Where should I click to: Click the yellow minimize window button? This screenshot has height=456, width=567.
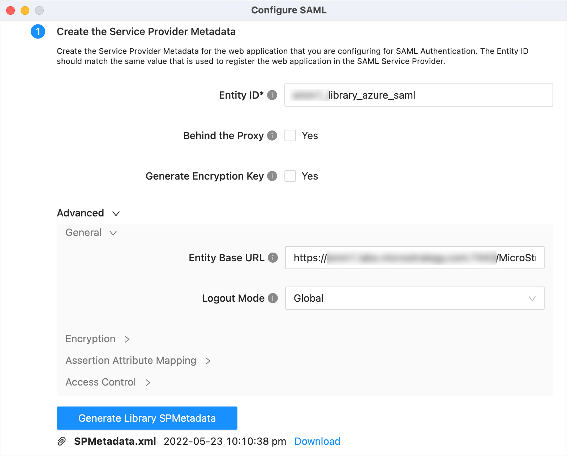click(x=25, y=10)
